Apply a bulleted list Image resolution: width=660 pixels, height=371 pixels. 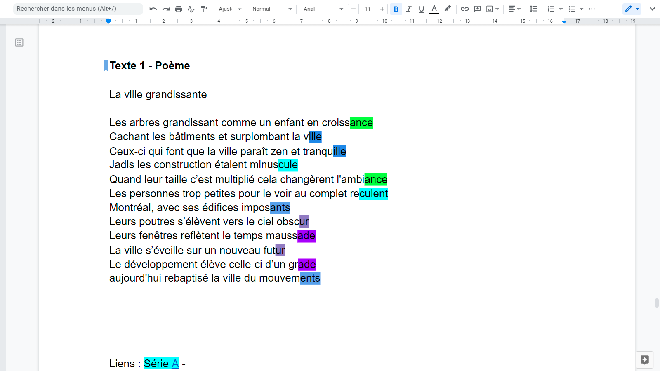pyautogui.click(x=572, y=9)
